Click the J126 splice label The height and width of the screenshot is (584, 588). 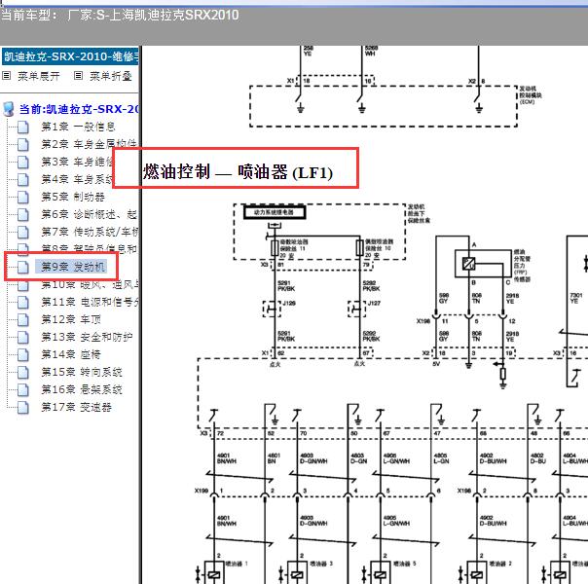pyautogui.click(x=289, y=303)
